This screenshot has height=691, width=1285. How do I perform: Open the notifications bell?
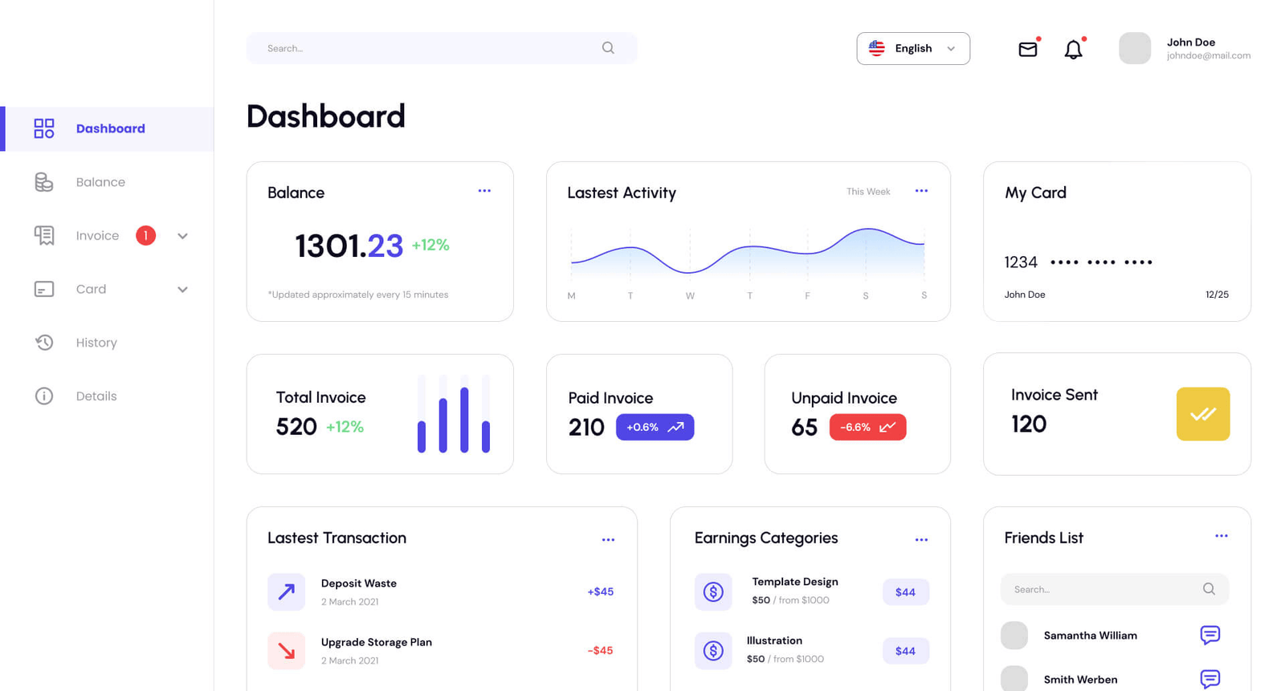pos(1073,50)
